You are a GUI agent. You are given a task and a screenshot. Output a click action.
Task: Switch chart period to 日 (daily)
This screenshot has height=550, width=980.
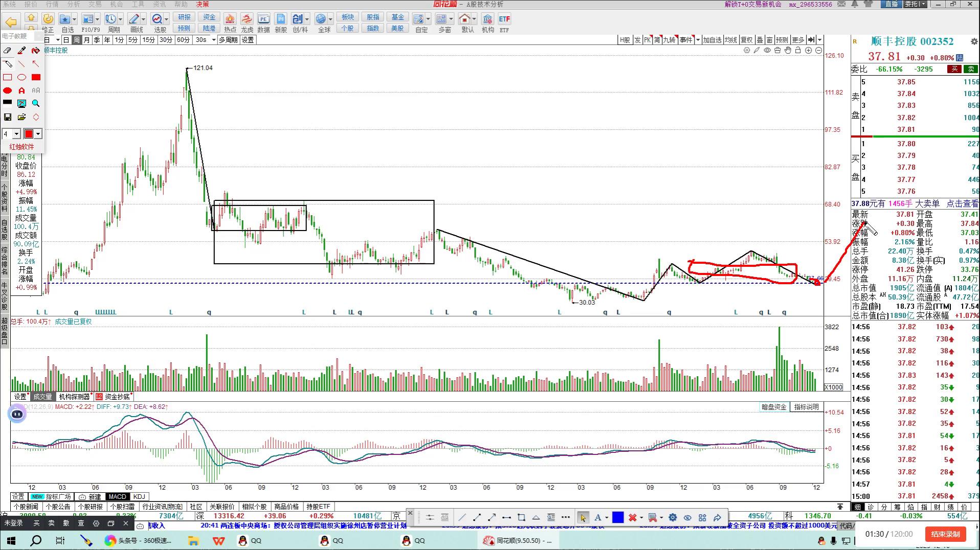[66, 40]
